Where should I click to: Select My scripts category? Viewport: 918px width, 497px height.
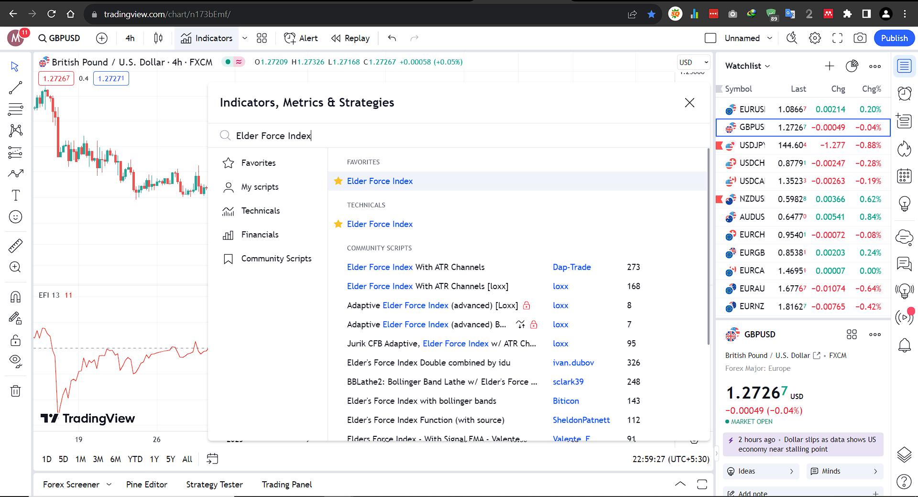268,187
